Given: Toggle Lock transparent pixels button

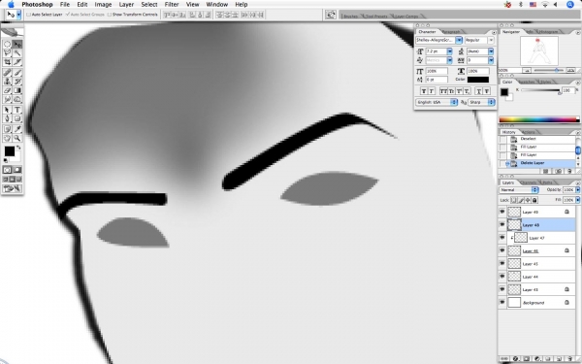Looking at the screenshot, I should [514, 200].
